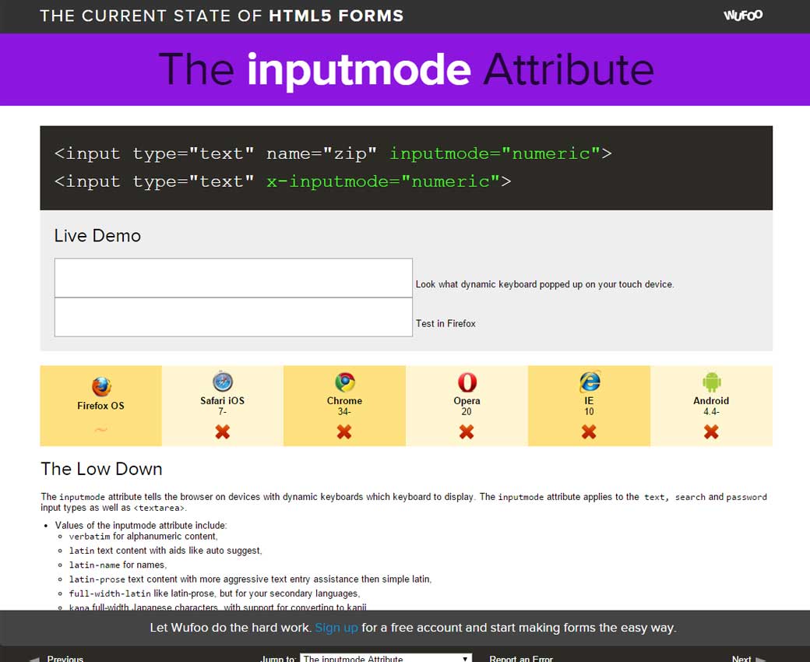This screenshot has width=810, height=662.
Task: Focus the Test in Firefox input field
Action: pyautogui.click(x=233, y=317)
